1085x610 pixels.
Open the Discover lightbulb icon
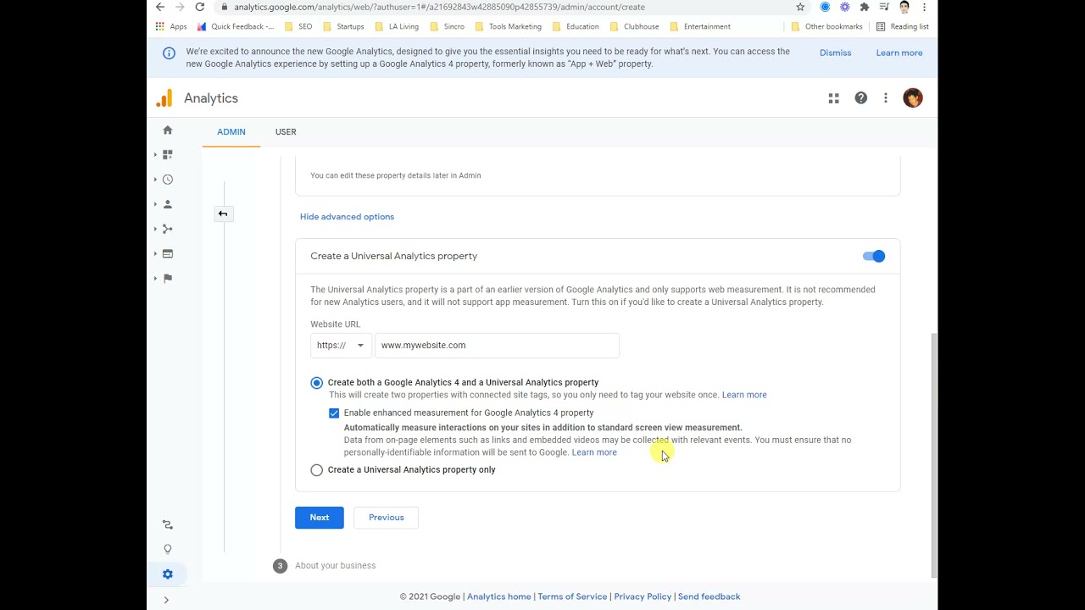(x=167, y=549)
